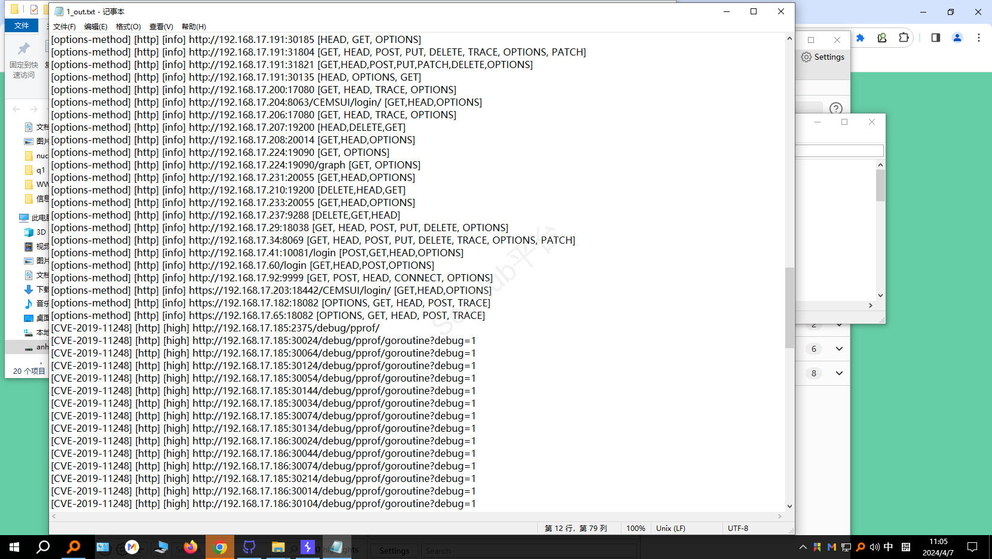The width and height of the screenshot is (992, 559).
Task: Open Chrome side panel icon
Action: 936,38
